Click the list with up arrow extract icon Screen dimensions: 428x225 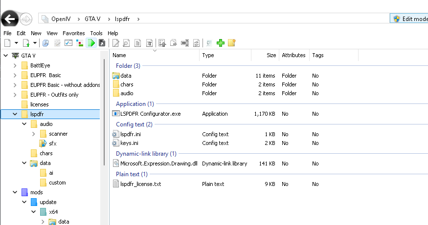[x=162, y=43]
